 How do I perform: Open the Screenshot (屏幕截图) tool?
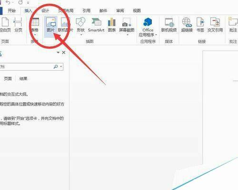click(127, 26)
